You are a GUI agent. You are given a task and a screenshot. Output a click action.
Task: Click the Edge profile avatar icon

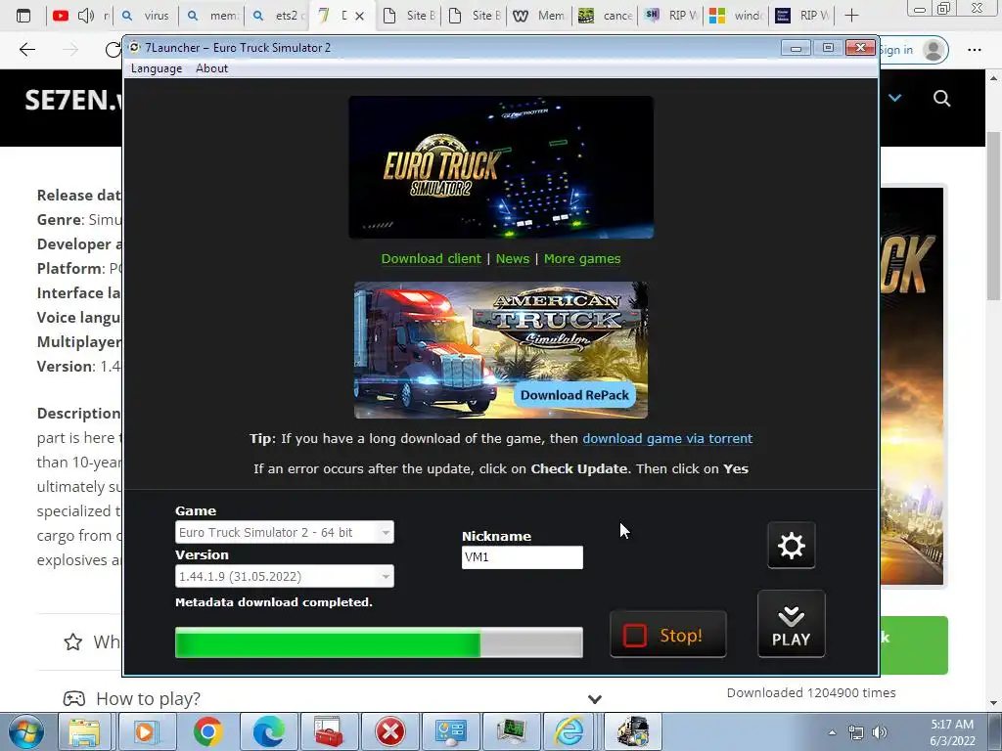click(933, 50)
